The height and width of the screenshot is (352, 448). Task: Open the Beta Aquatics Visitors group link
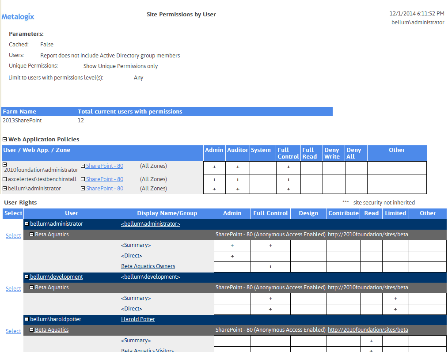148,350
